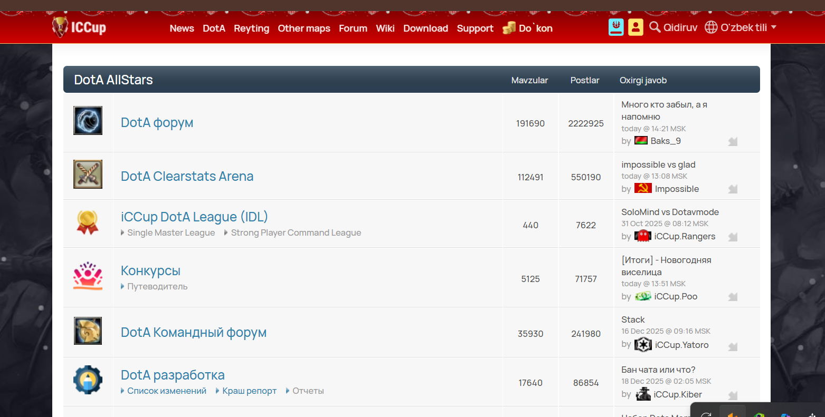Click the DotA Командный форум icon
This screenshot has width=825, height=417.
[x=88, y=331]
